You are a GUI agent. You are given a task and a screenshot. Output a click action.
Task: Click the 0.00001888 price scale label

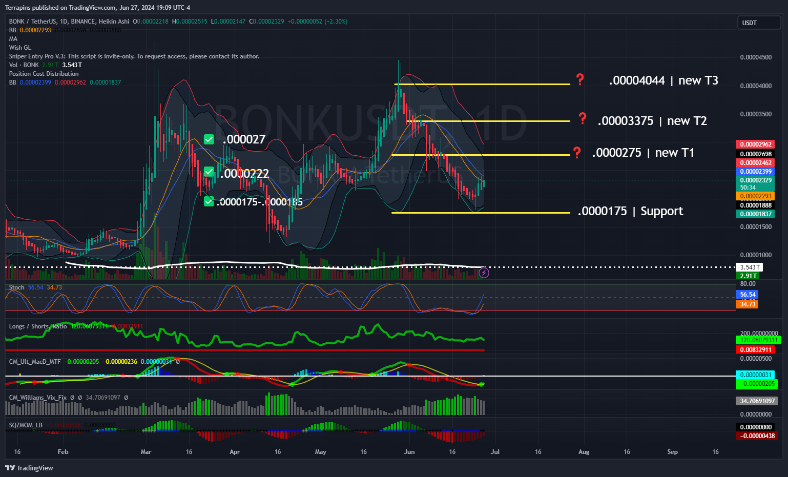755,205
